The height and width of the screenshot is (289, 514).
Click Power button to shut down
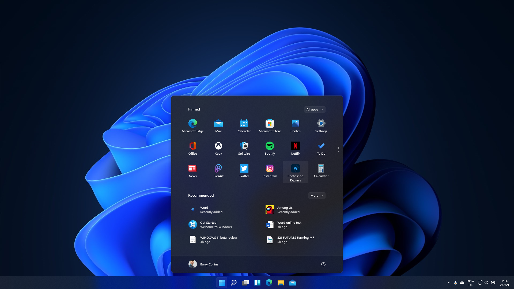[323, 264]
